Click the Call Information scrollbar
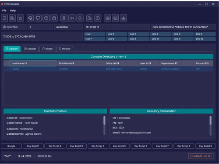This screenshot has width=219, height=164. pos(104,126)
